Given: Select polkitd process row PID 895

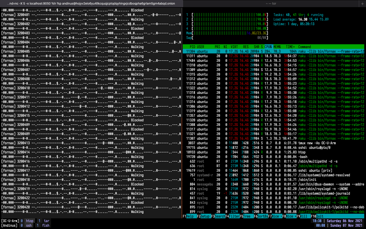Looking at the screenshot, I should [273, 207].
